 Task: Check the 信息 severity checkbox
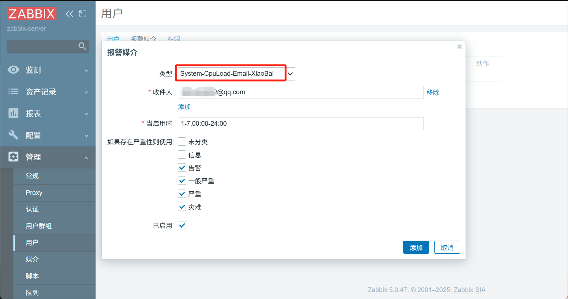(x=182, y=155)
